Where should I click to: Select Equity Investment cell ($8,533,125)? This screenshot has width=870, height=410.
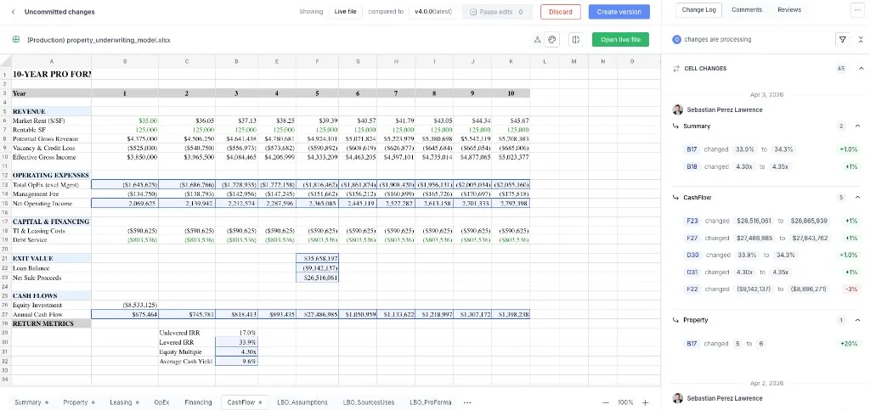click(x=125, y=306)
